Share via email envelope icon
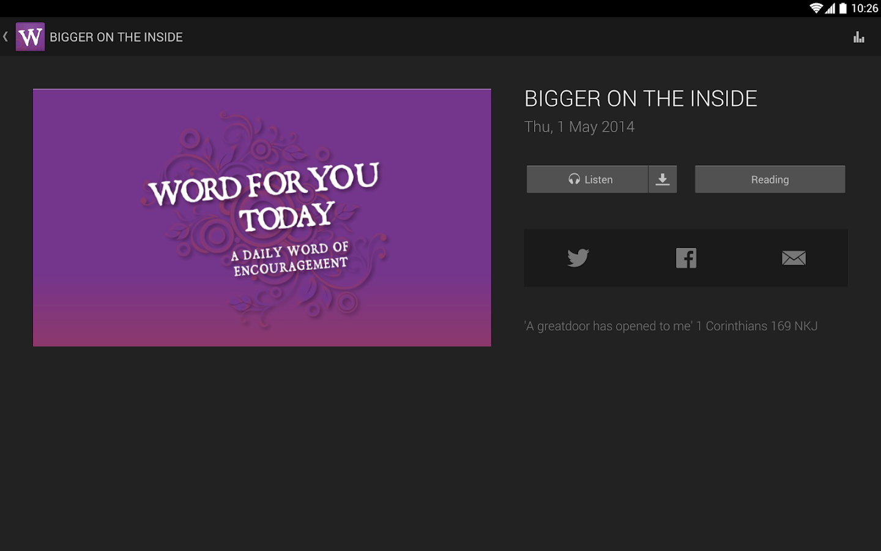 click(x=794, y=258)
